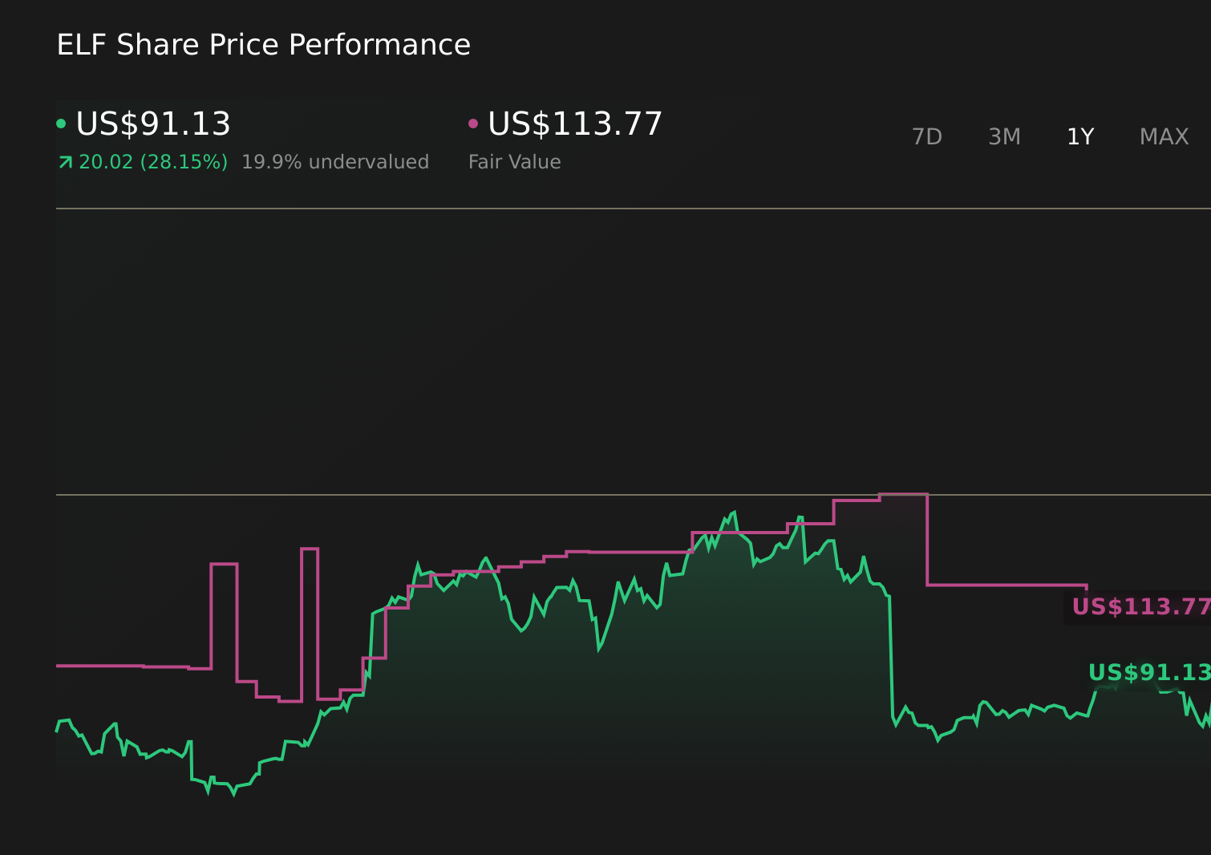Click the green upward trend arrow icon

coord(65,161)
